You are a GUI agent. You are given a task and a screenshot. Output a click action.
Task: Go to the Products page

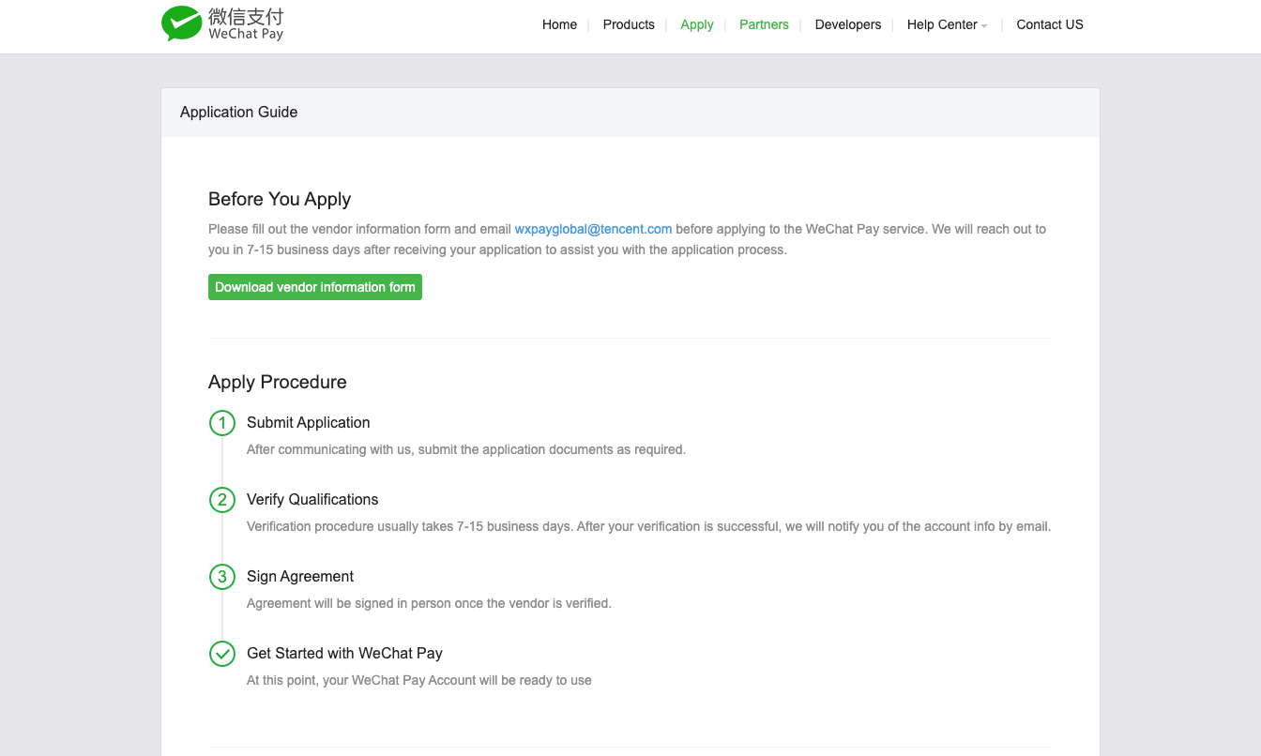(x=629, y=25)
